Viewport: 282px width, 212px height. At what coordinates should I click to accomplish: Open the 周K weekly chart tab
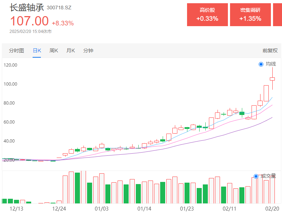(x=54, y=50)
